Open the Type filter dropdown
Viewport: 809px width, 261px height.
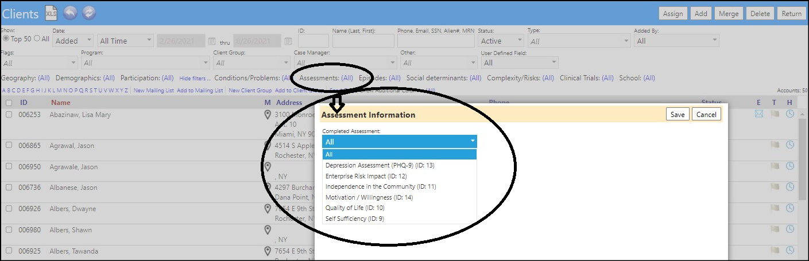[579, 41]
